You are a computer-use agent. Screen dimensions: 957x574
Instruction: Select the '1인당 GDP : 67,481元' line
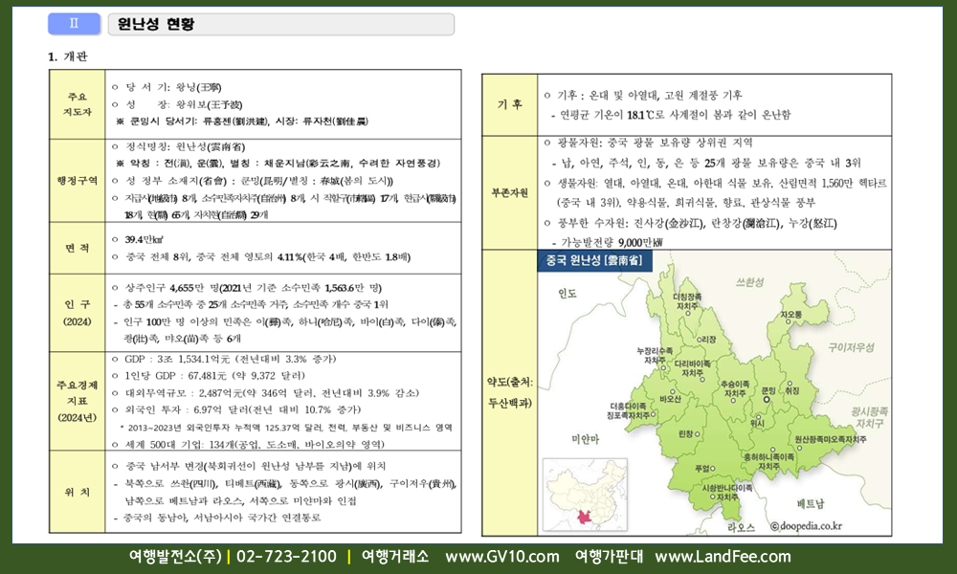pos(208,375)
